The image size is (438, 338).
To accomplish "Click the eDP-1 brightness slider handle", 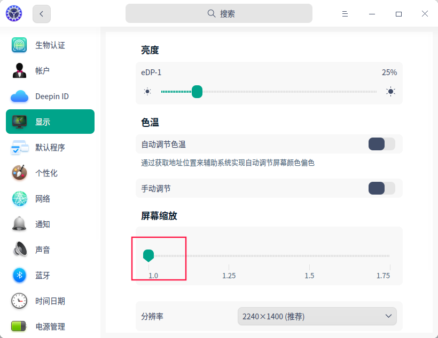I will coord(197,92).
